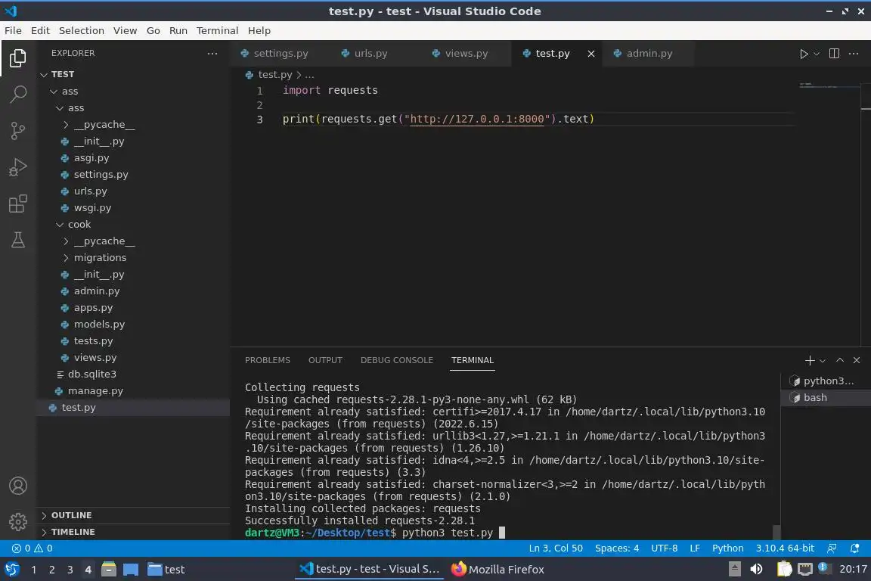Open editor More Actions ellipsis
Viewport: 871px width, 581px height.
pos(854,54)
